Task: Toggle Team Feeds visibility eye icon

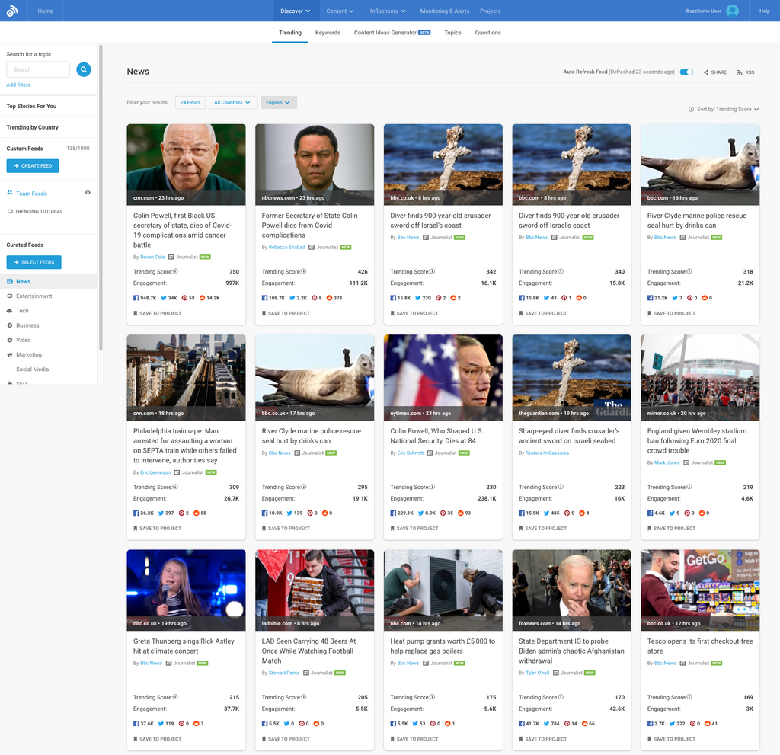Action: [x=88, y=193]
